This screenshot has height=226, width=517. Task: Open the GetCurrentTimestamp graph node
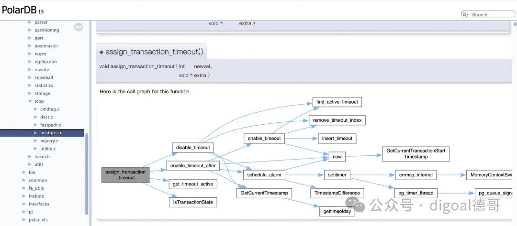coord(264,193)
